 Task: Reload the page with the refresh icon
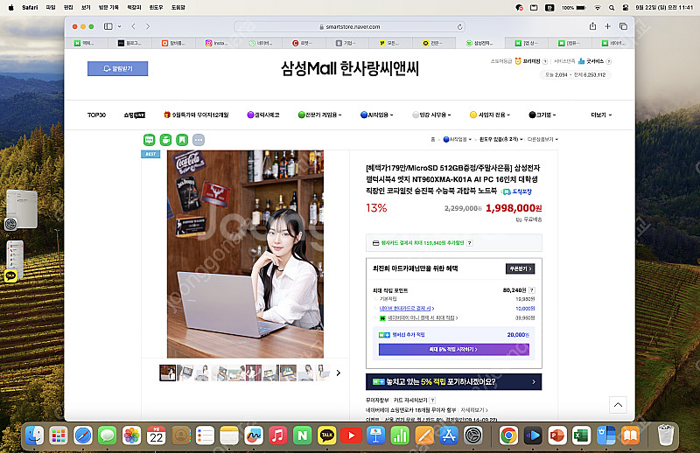459,27
